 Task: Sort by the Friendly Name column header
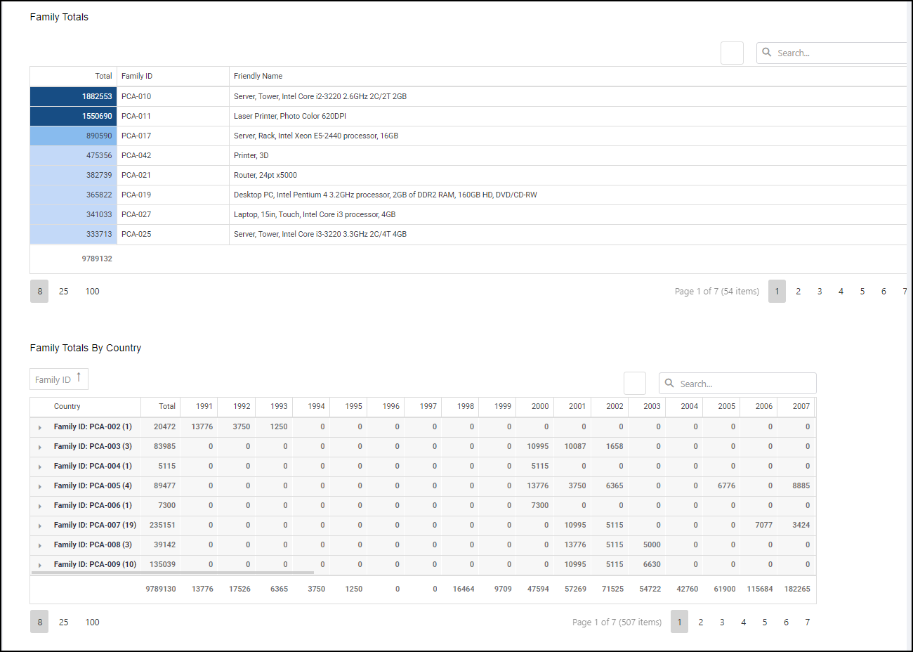(x=258, y=76)
